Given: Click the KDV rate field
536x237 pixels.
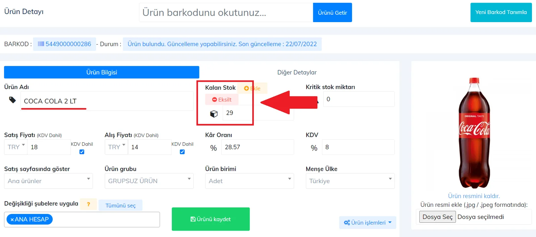Looking at the screenshot, I should pyautogui.click(x=358, y=147).
